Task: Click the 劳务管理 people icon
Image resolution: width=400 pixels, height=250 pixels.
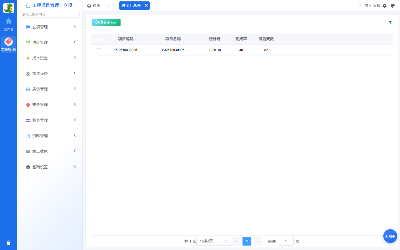Action: [28, 120]
